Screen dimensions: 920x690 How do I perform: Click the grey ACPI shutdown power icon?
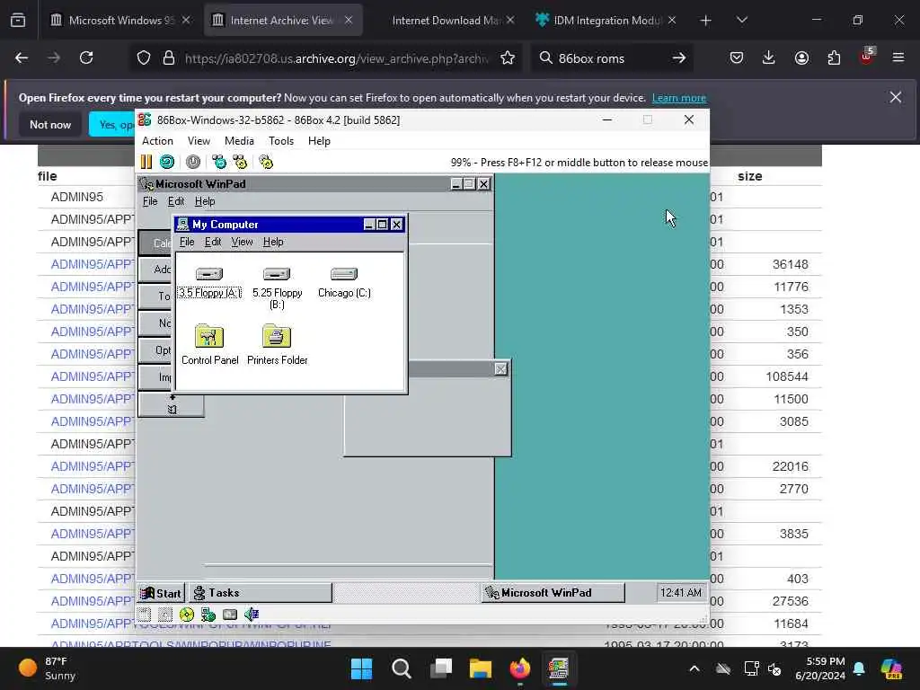click(x=193, y=162)
